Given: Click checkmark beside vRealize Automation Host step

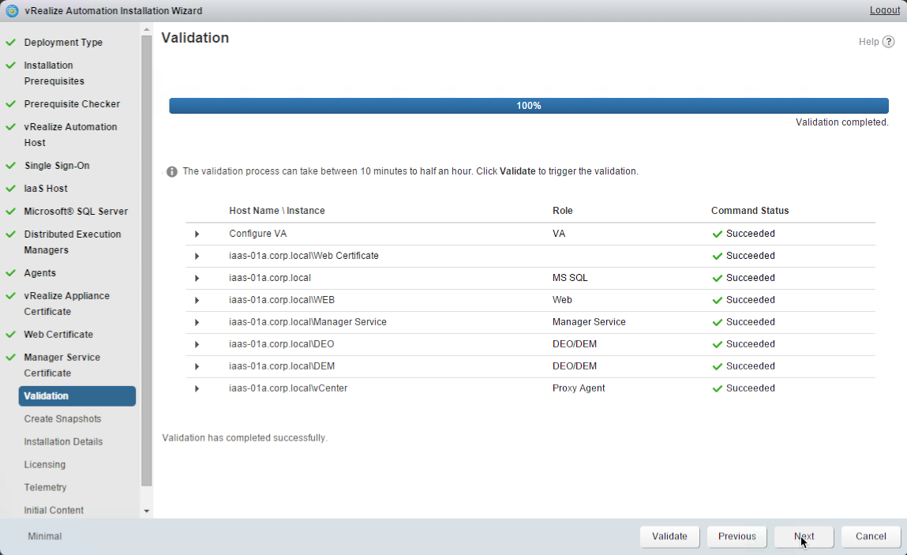Looking at the screenshot, I should pos(10,127).
